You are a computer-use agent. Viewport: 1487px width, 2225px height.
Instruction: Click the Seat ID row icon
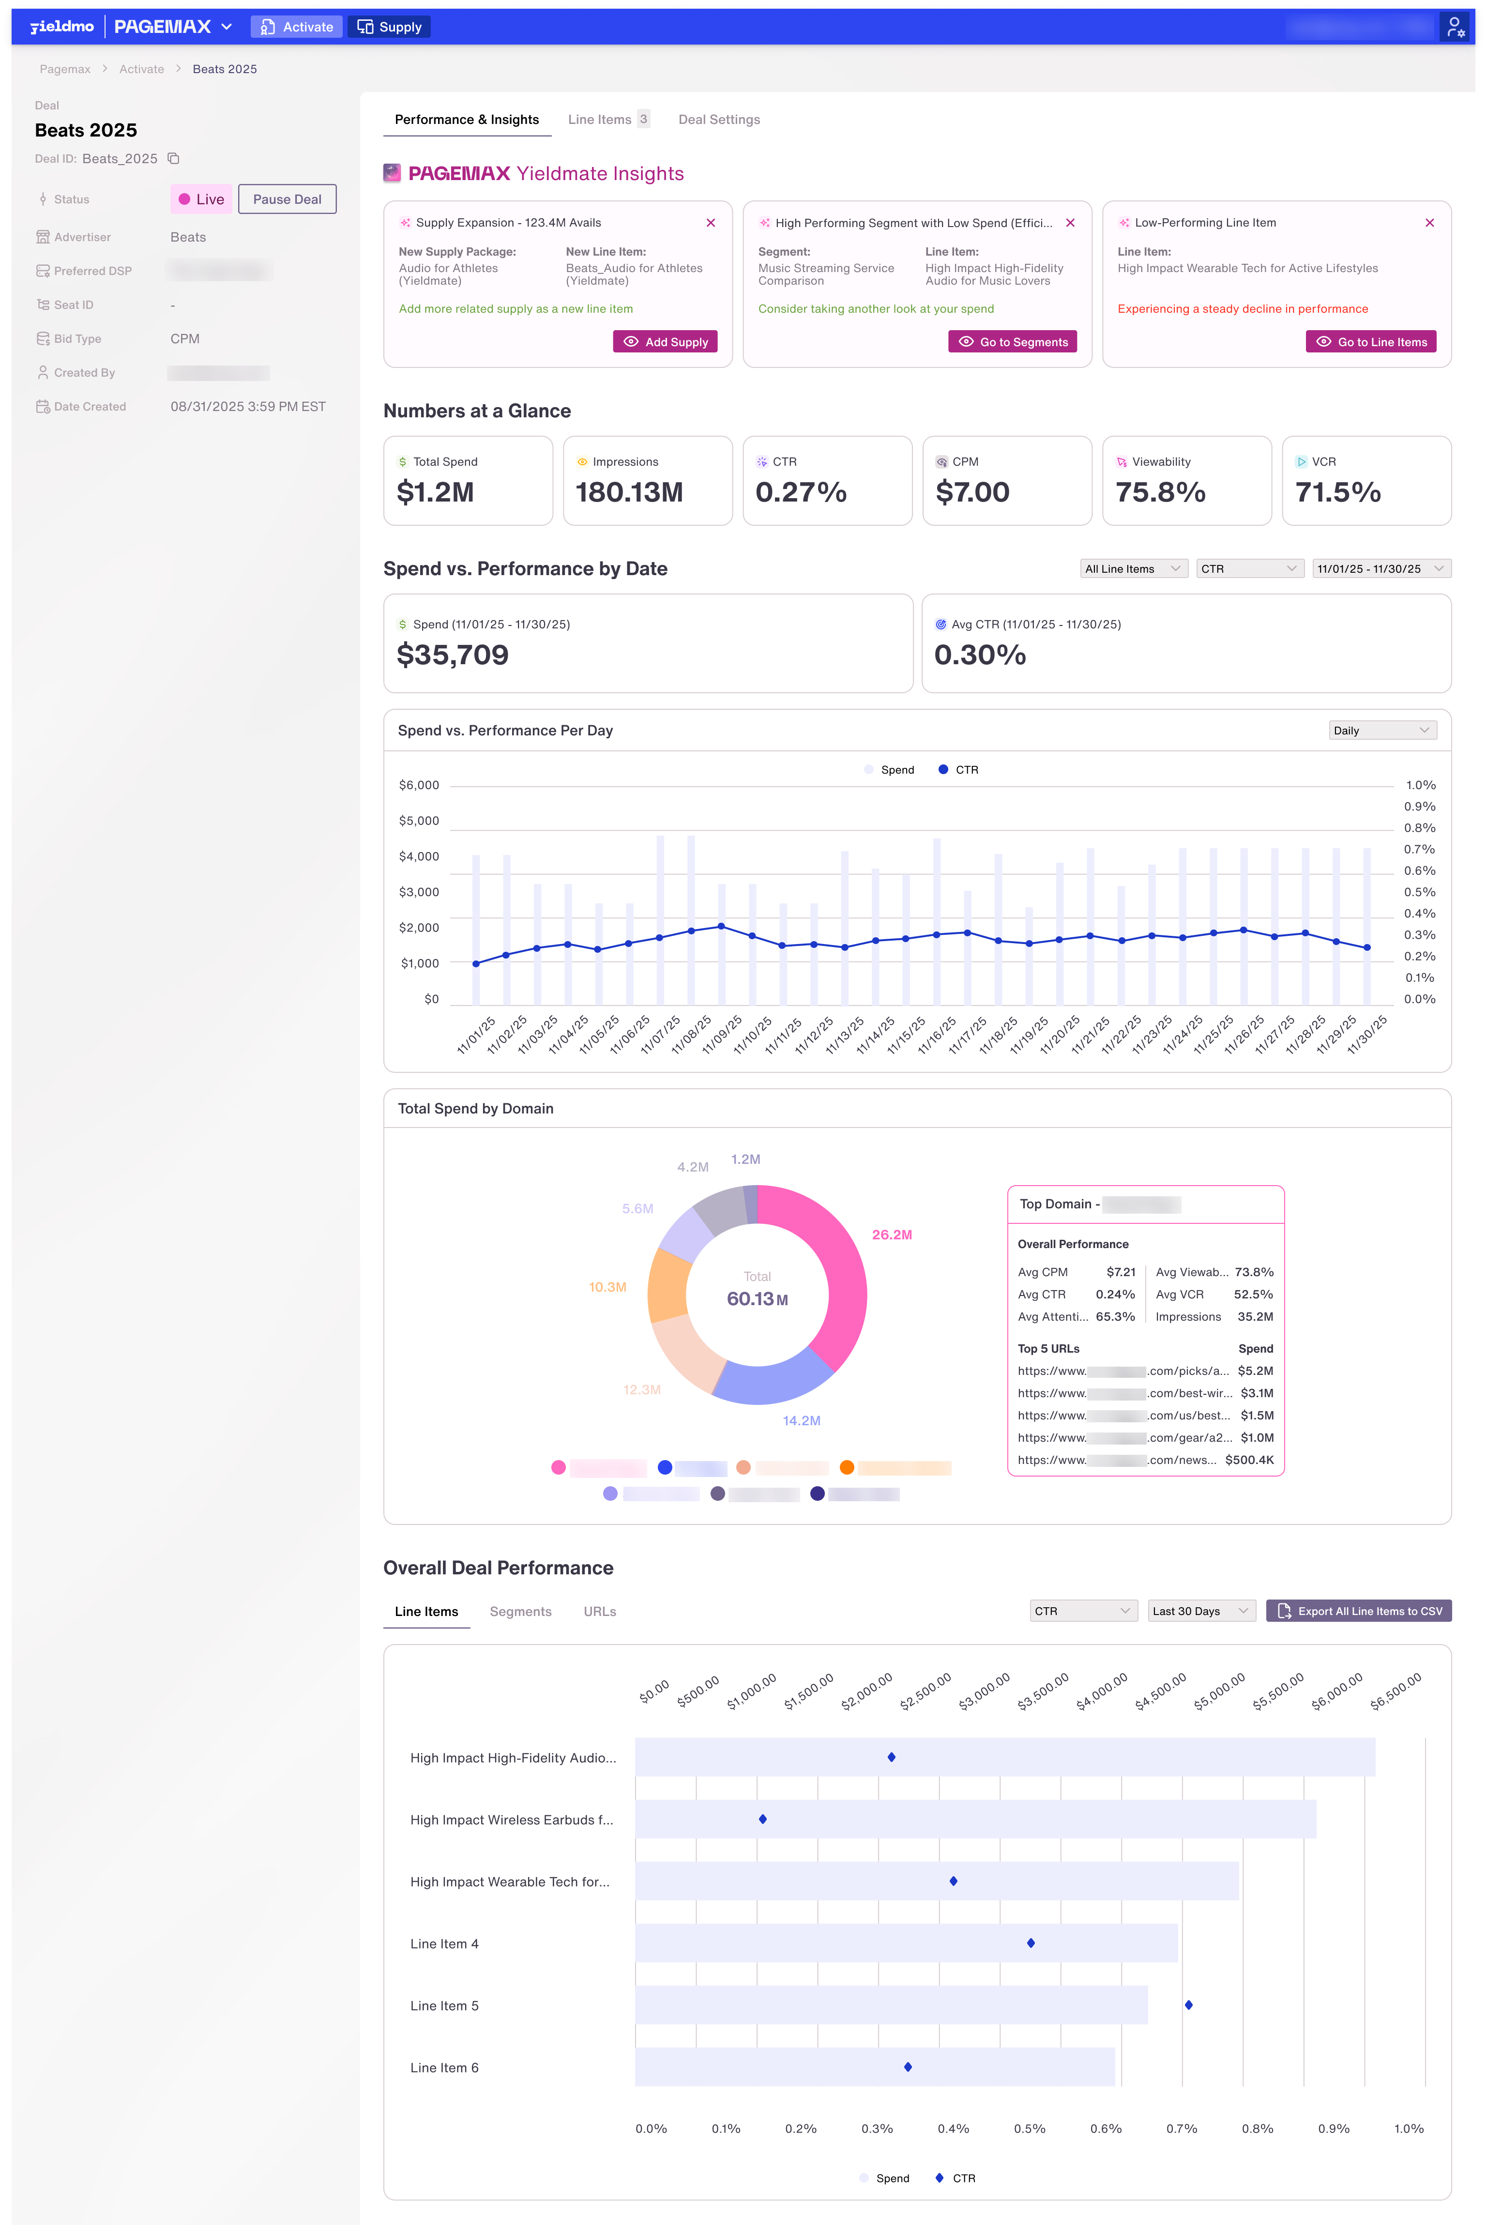43,305
